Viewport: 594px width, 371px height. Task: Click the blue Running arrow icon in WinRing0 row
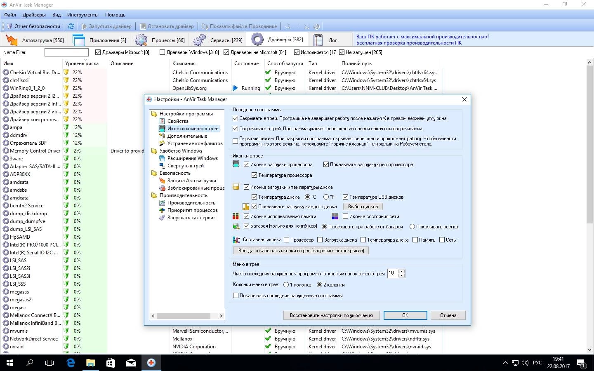tap(235, 88)
